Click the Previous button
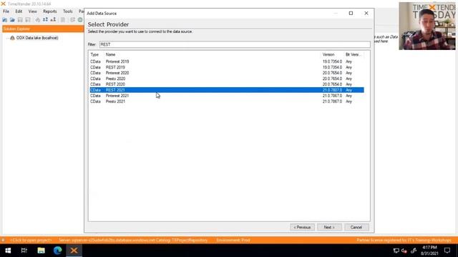 point(302,227)
